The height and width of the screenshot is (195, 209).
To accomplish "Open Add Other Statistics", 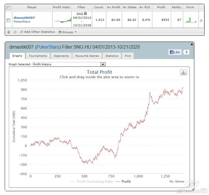I will [37, 32].
